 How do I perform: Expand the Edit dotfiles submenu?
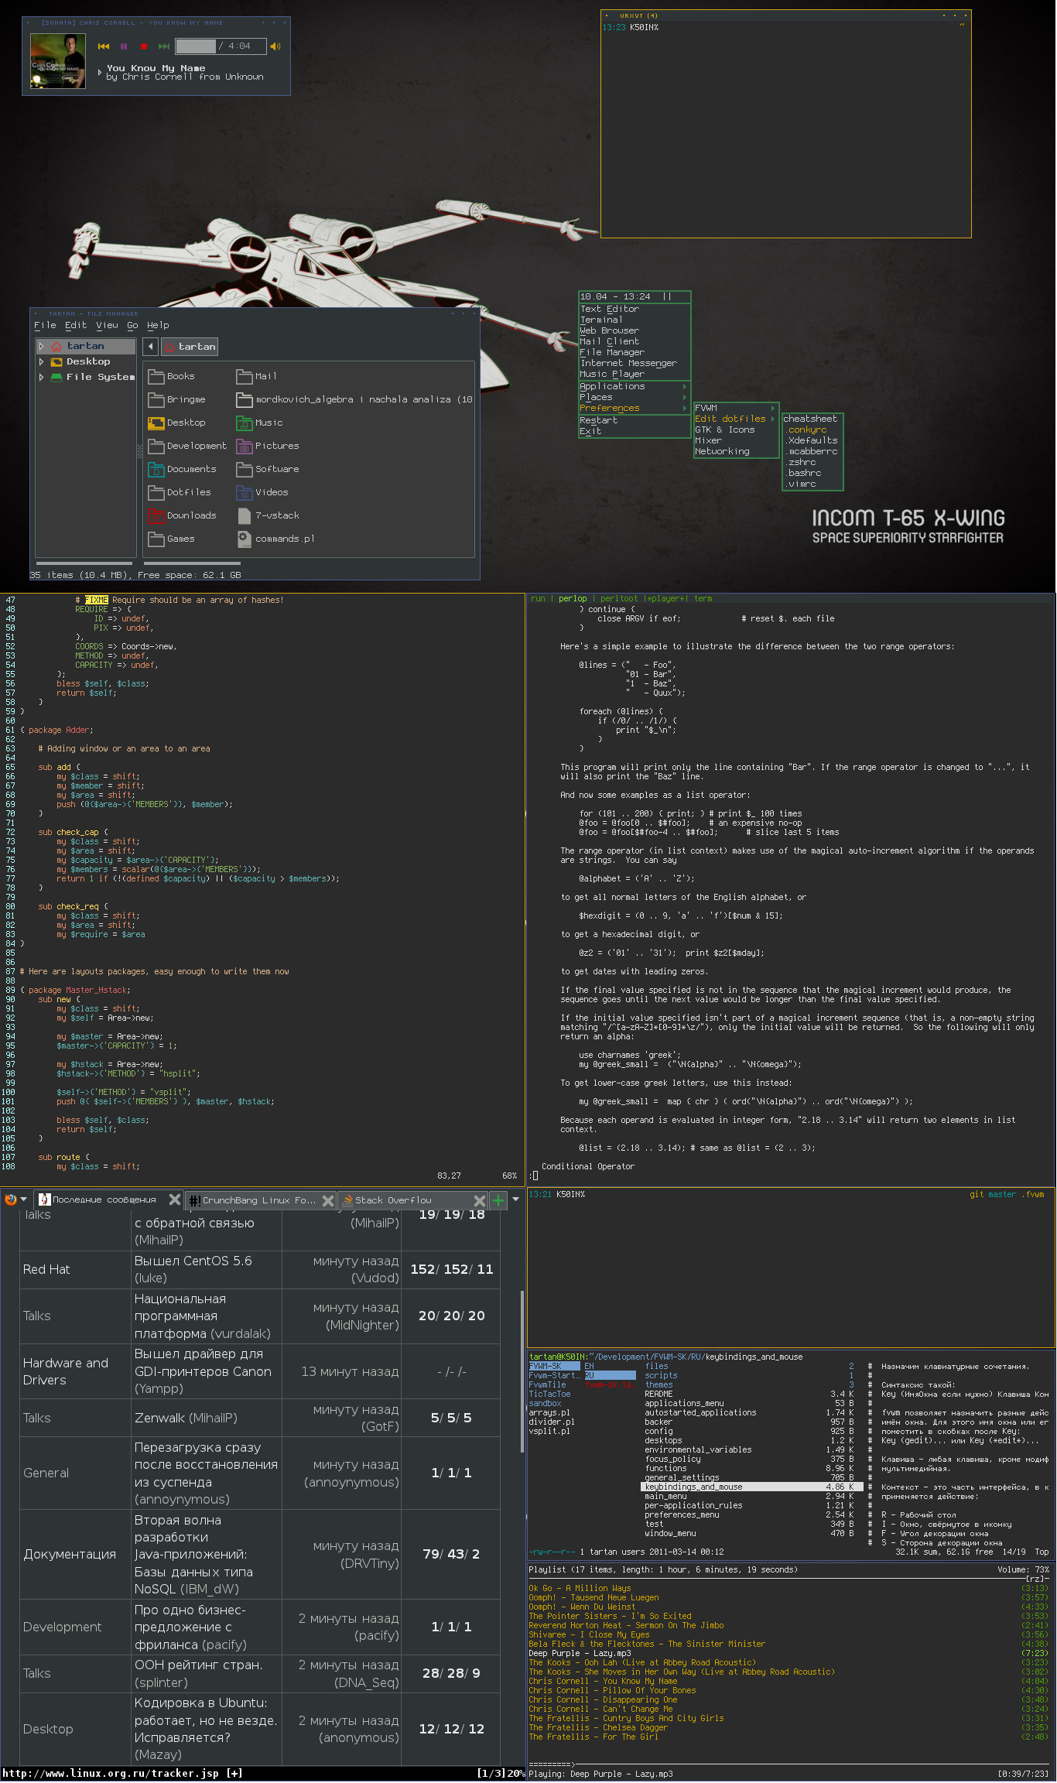pos(736,419)
